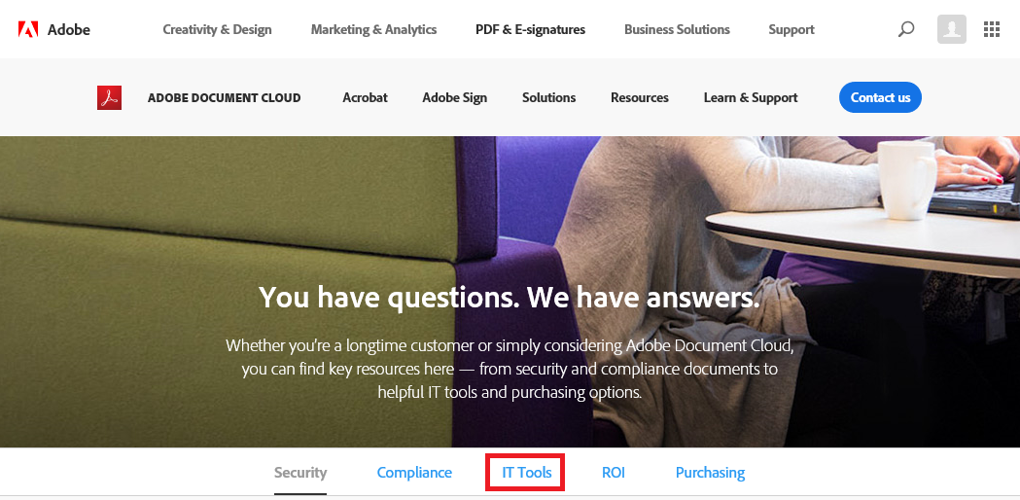Expand the Marketing & Analytics menu

tap(373, 29)
